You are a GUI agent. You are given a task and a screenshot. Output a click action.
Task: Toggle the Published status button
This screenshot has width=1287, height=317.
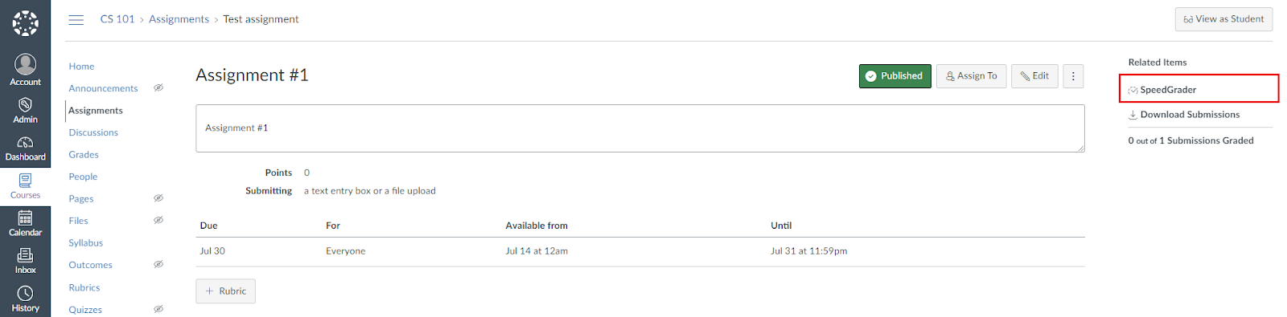[895, 76]
